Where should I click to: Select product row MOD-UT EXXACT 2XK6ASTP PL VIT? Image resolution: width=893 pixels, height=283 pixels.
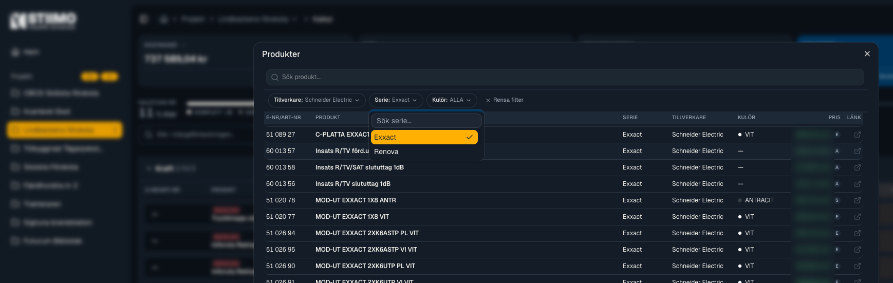(563, 233)
